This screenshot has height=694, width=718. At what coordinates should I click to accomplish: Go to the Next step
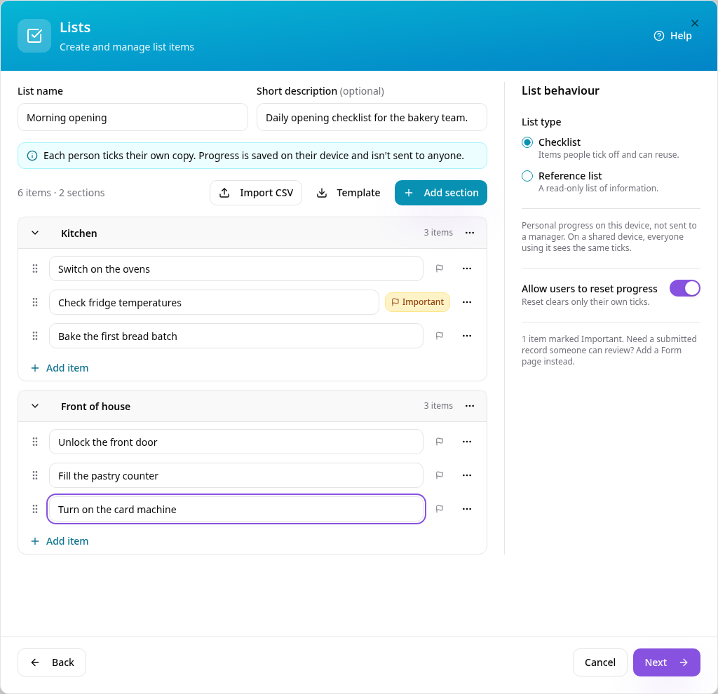click(666, 662)
